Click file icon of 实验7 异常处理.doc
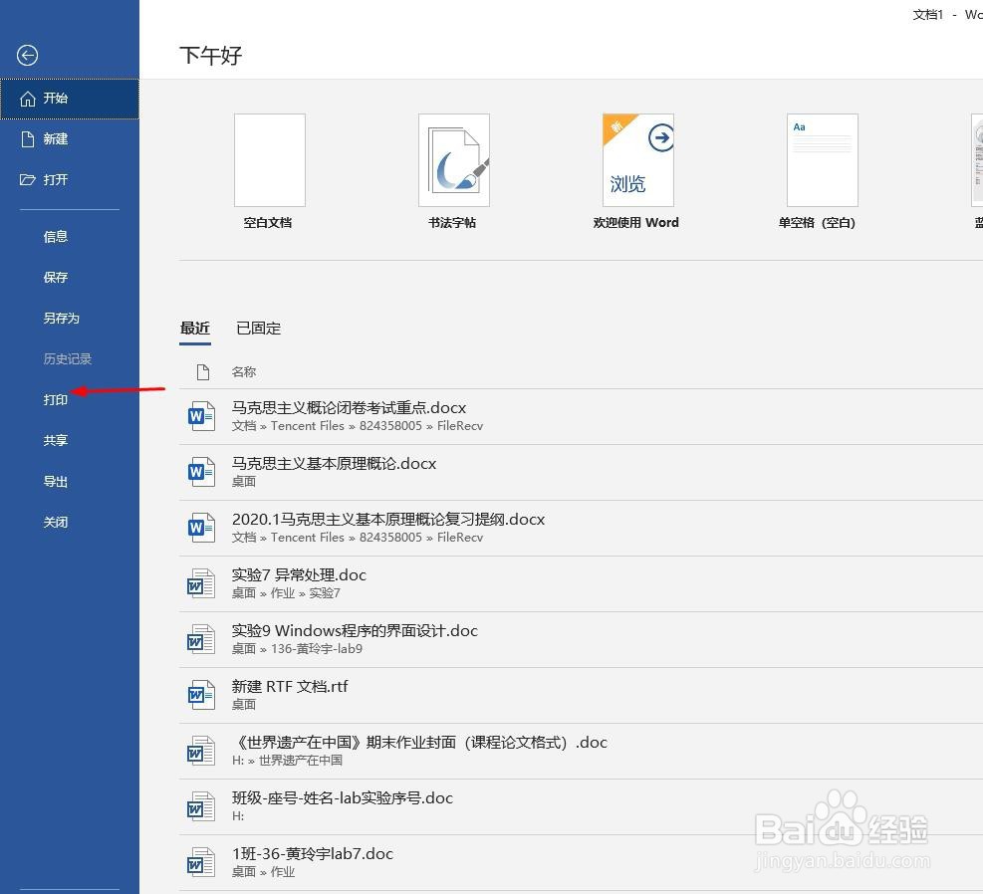This screenshot has height=894, width=983. tap(201, 583)
